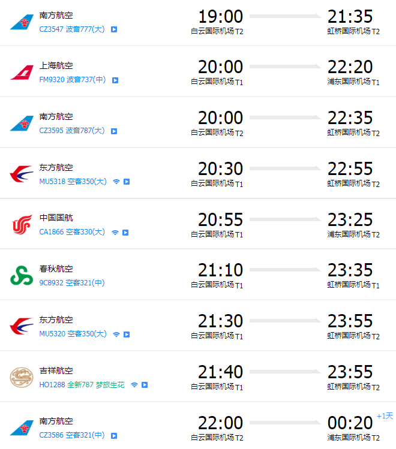Click the video icon next to FM9320 波音737
The image size is (396, 449).
tap(115, 80)
